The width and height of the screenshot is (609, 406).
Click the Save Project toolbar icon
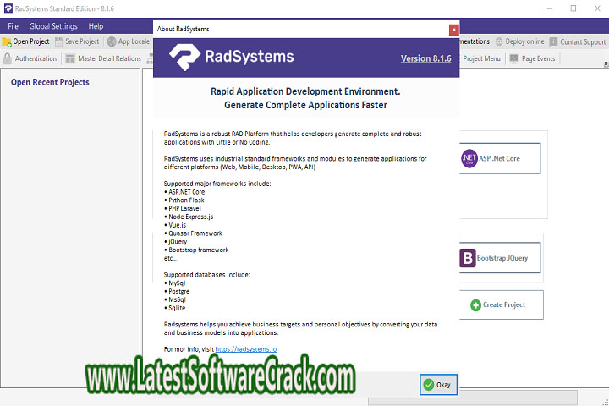60,41
